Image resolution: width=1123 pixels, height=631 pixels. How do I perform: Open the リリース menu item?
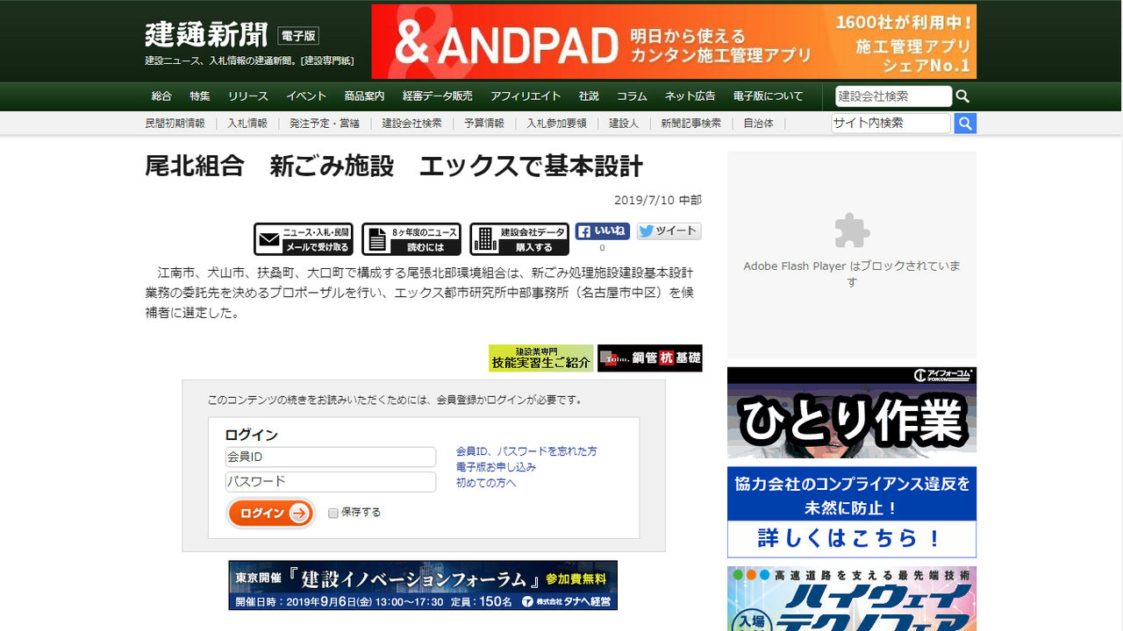pos(248,96)
